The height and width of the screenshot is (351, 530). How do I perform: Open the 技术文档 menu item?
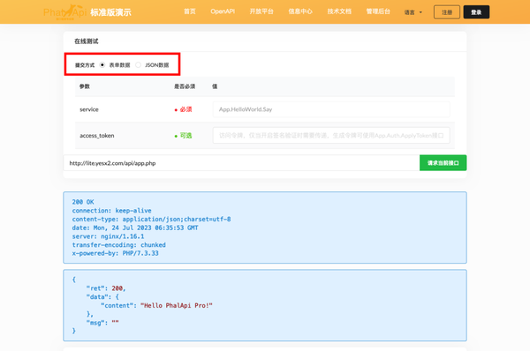point(339,11)
